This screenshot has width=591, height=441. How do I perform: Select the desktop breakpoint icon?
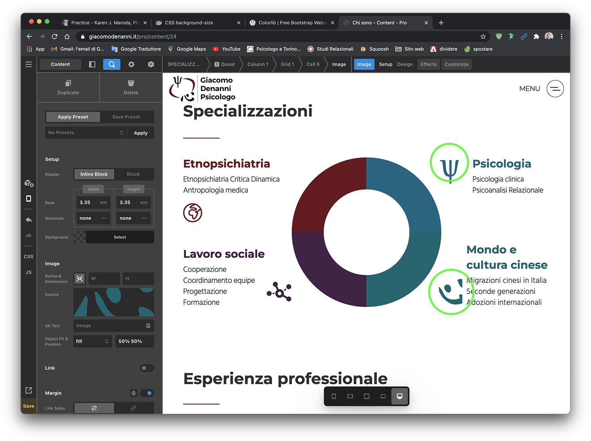coord(400,396)
